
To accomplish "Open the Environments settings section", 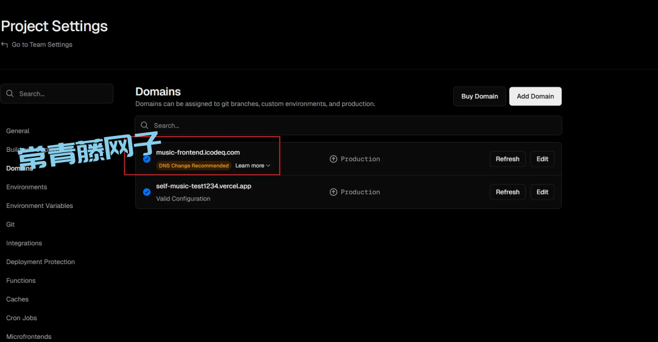I will [x=27, y=187].
